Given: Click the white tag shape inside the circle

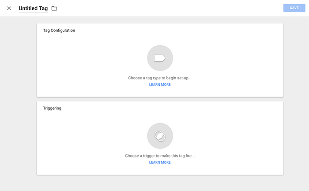Looking at the screenshot, I should [x=160, y=58].
